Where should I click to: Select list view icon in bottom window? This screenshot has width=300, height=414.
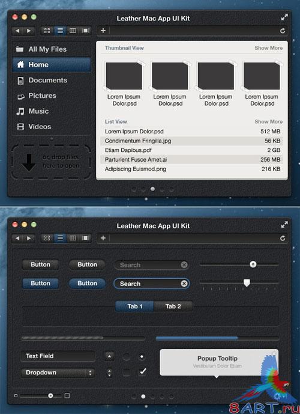click(60, 238)
